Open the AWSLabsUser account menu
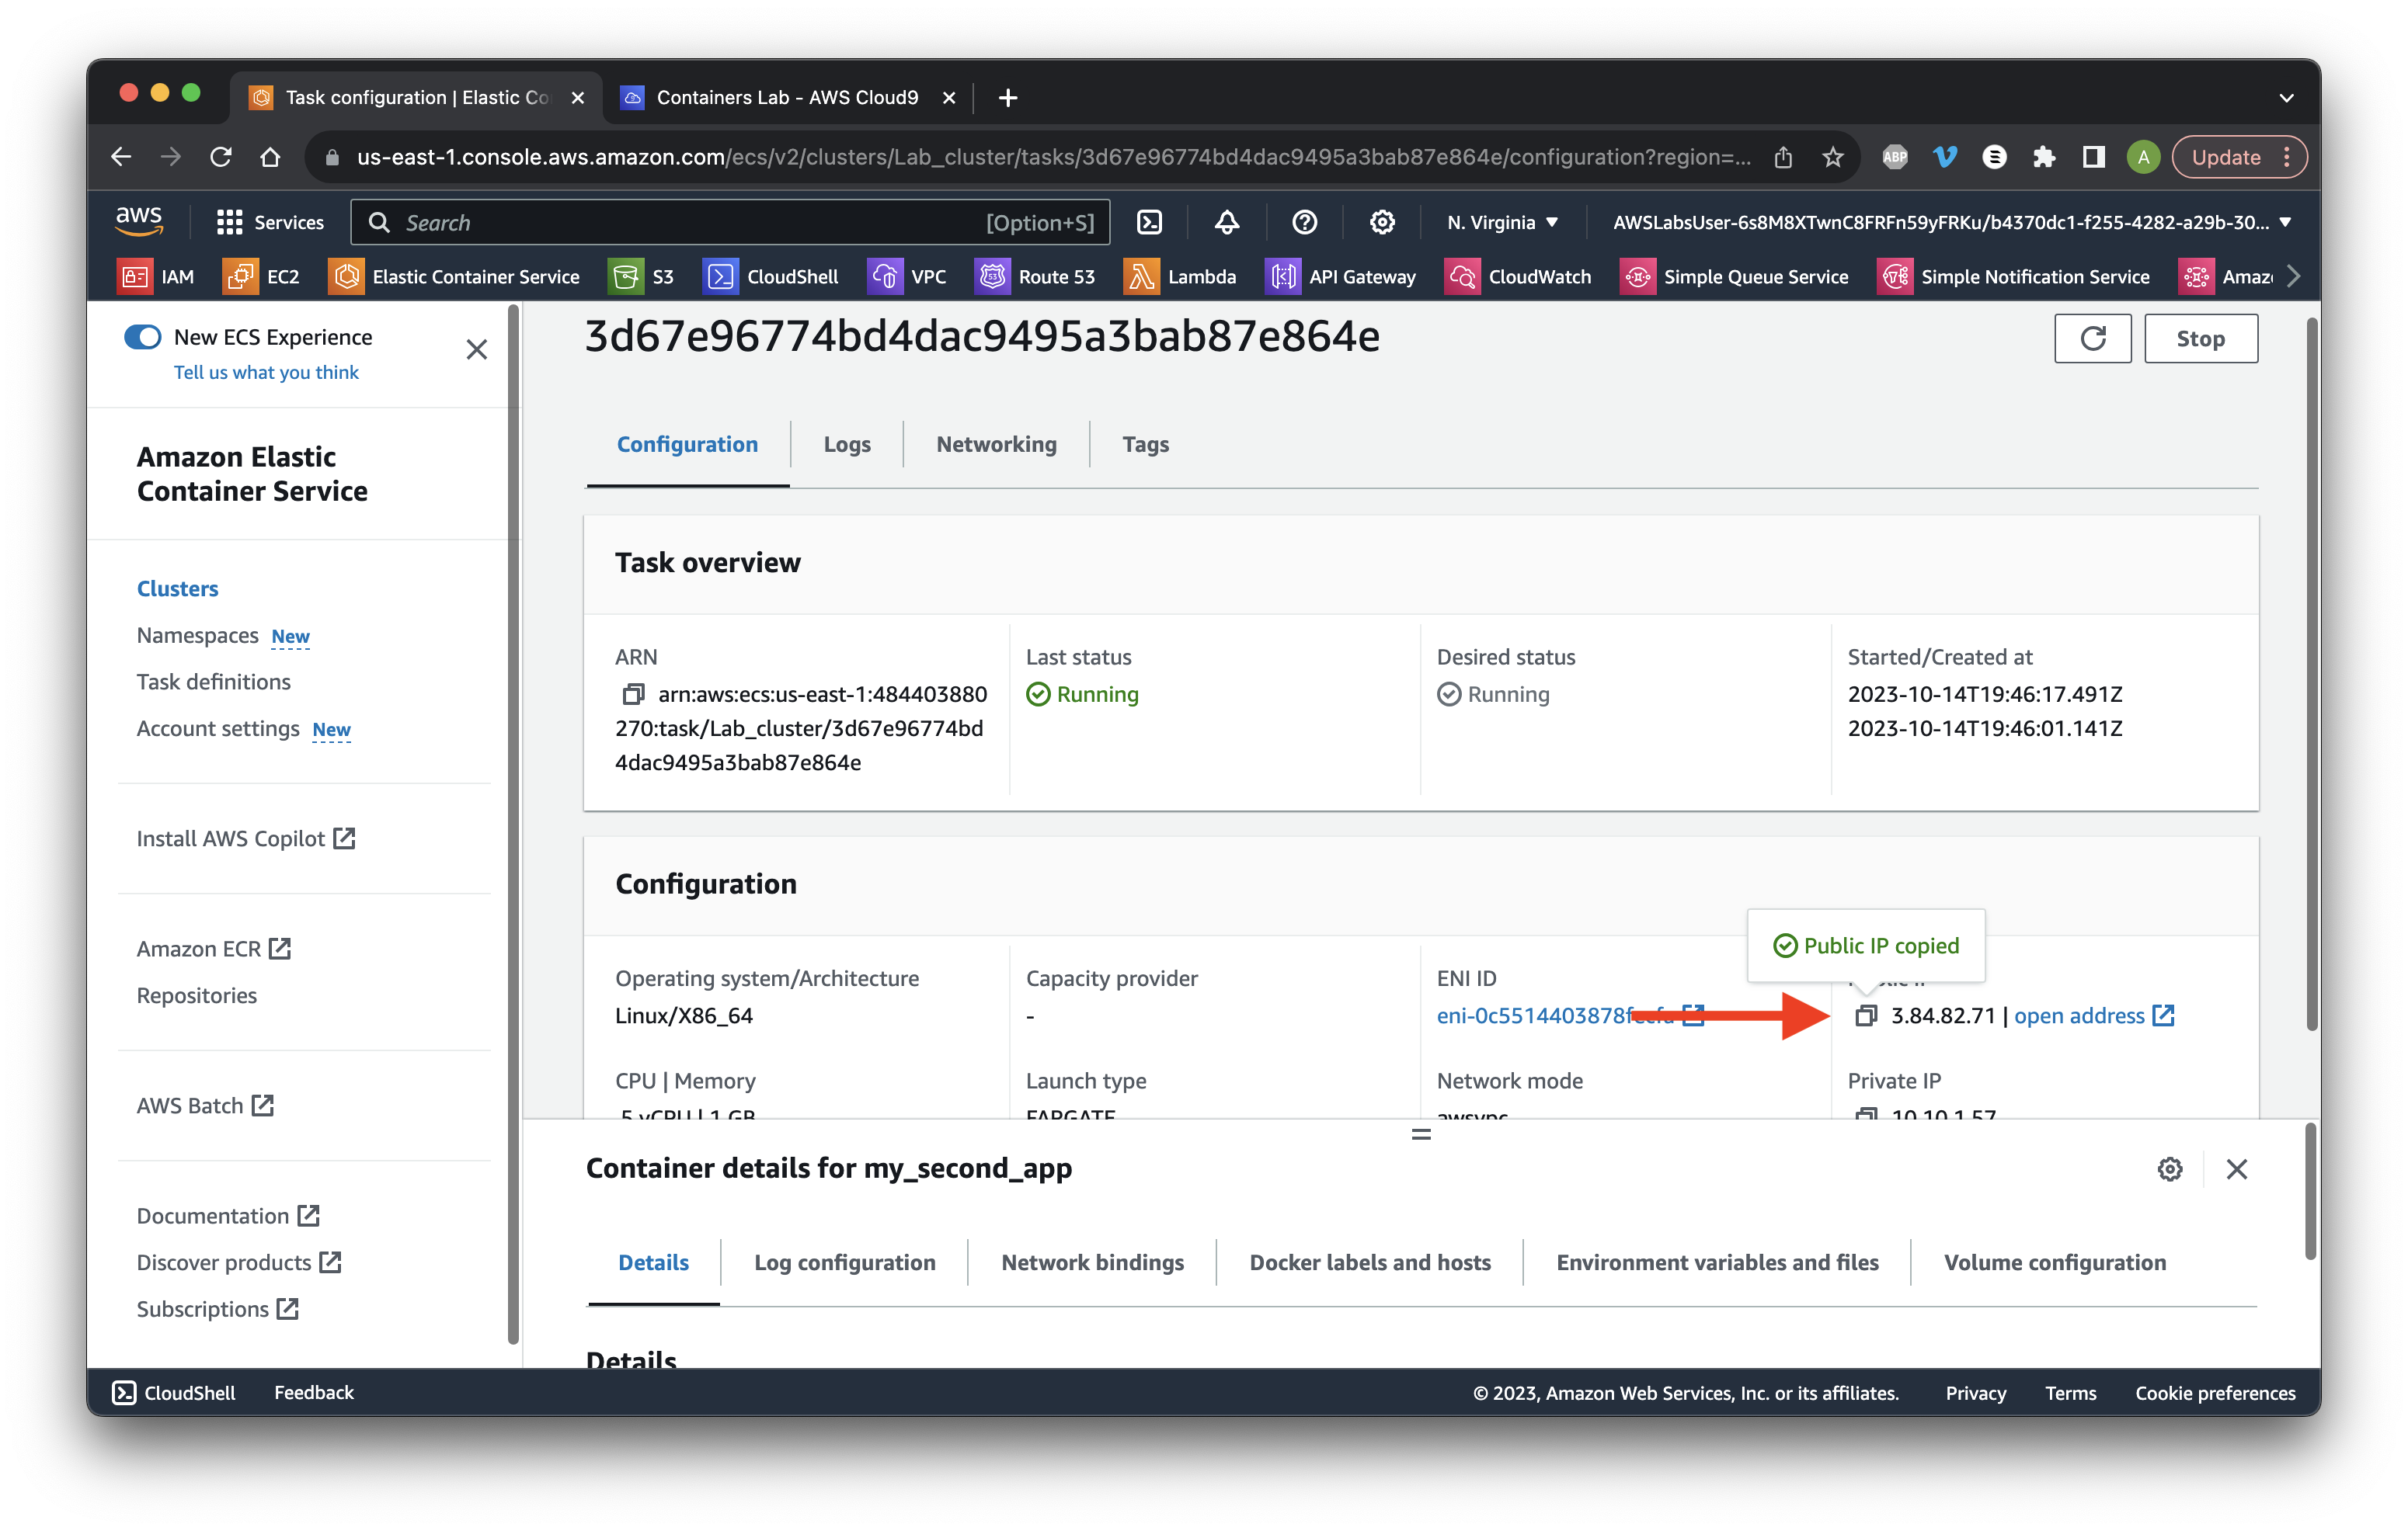Screen dimensions: 2408x1531 coord(1951,222)
